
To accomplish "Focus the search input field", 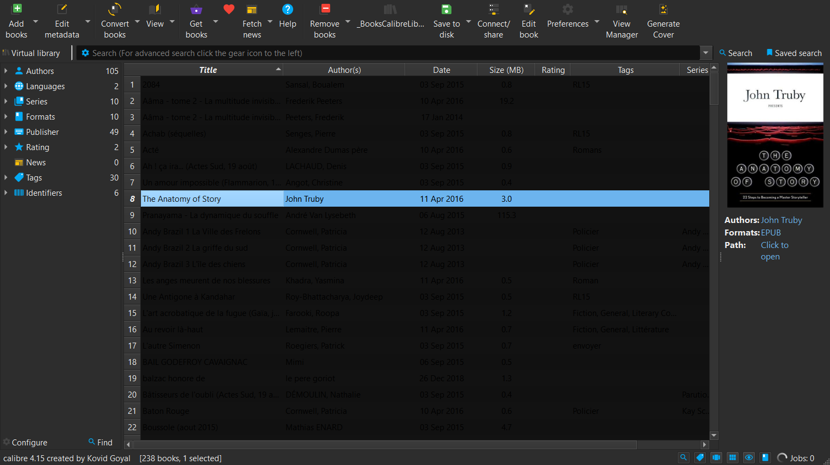I will (394, 53).
